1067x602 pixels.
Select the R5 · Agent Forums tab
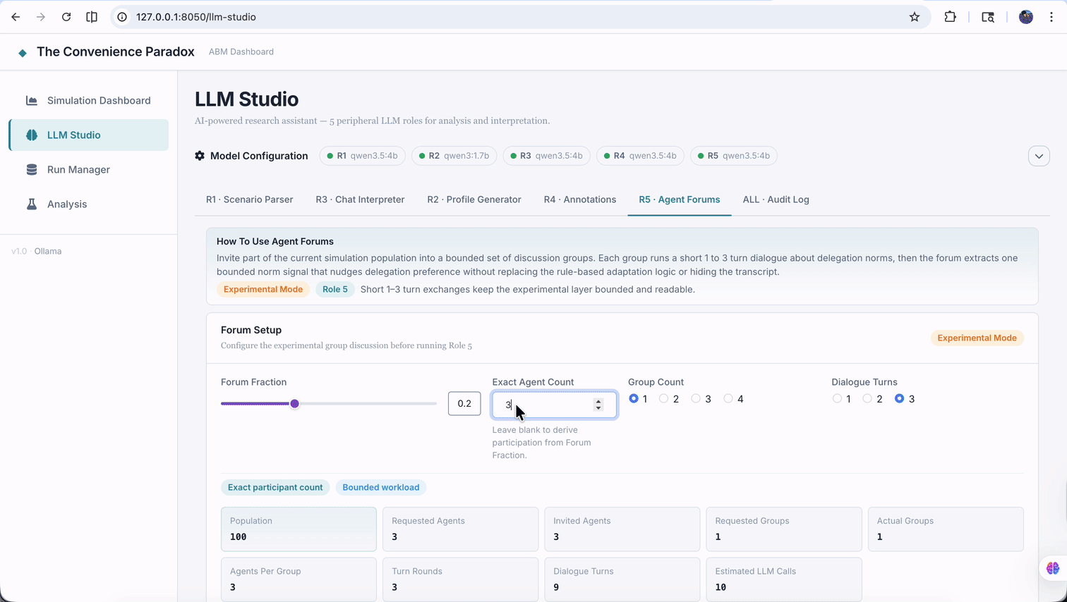coord(680,199)
